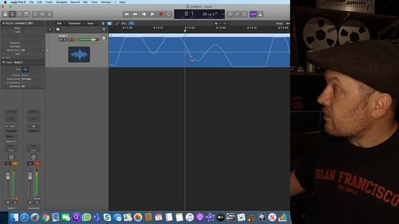This screenshot has height=224, width=399.
Task: Start recording with red Record button
Action: (x=161, y=14)
